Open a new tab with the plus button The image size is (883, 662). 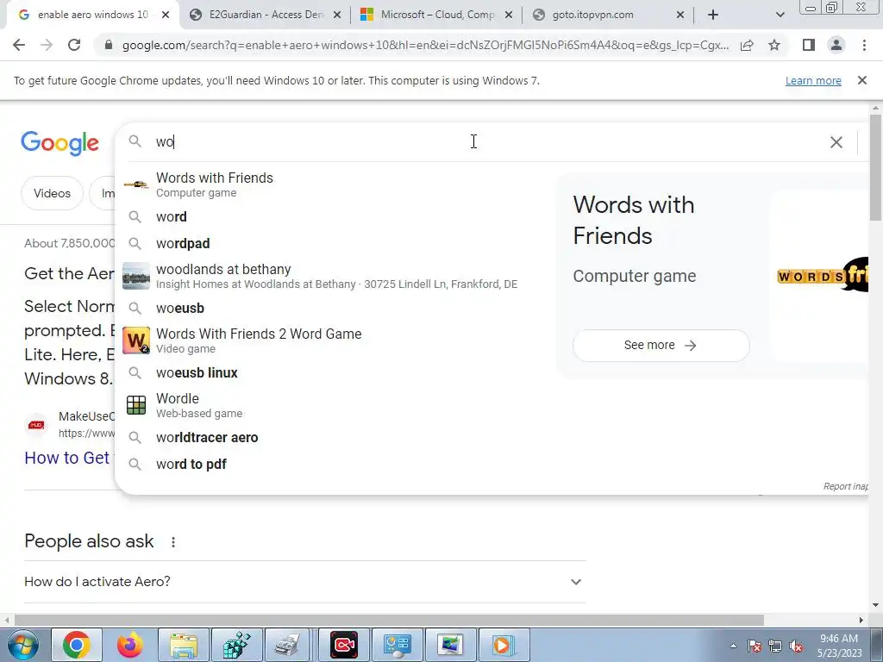click(713, 16)
